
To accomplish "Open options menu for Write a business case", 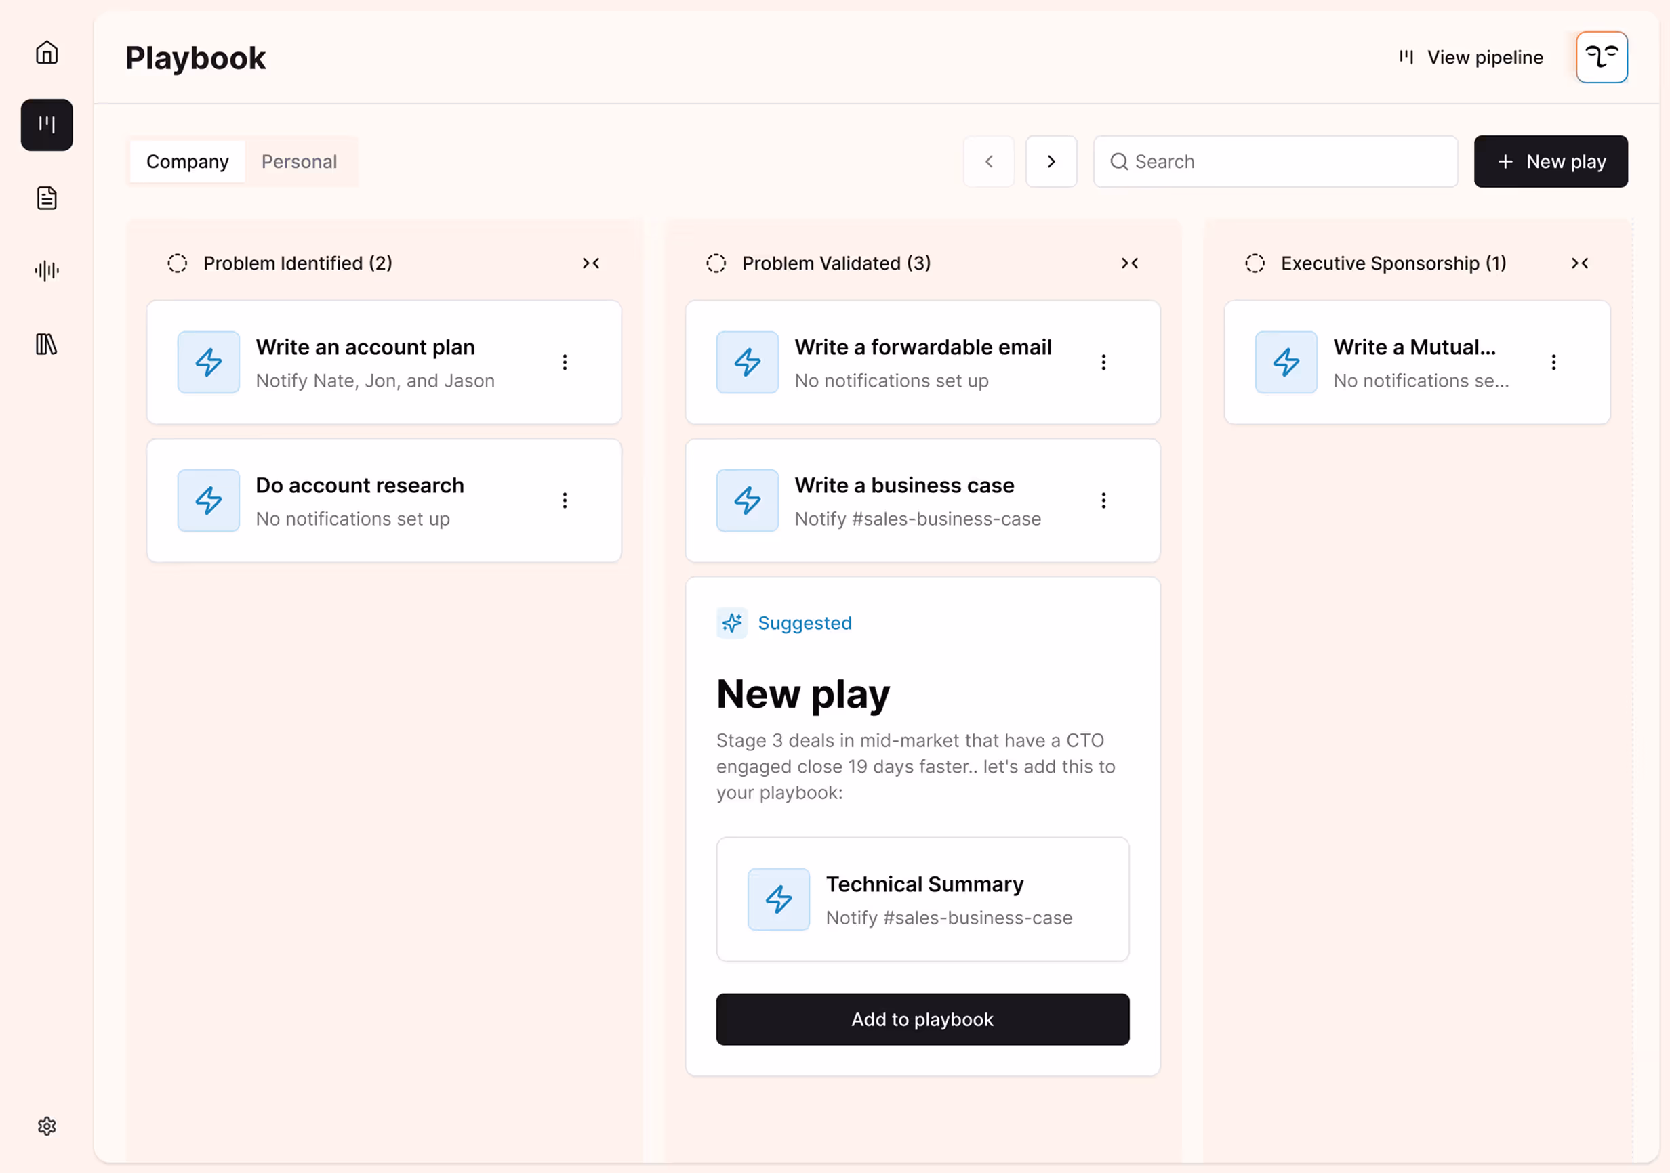I will (1103, 500).
